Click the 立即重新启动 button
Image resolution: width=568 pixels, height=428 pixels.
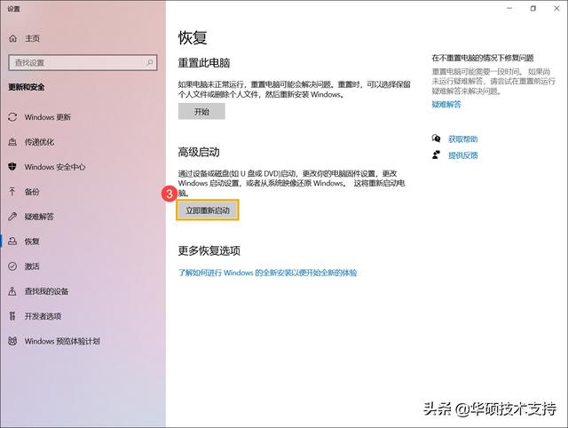point(208,210)
